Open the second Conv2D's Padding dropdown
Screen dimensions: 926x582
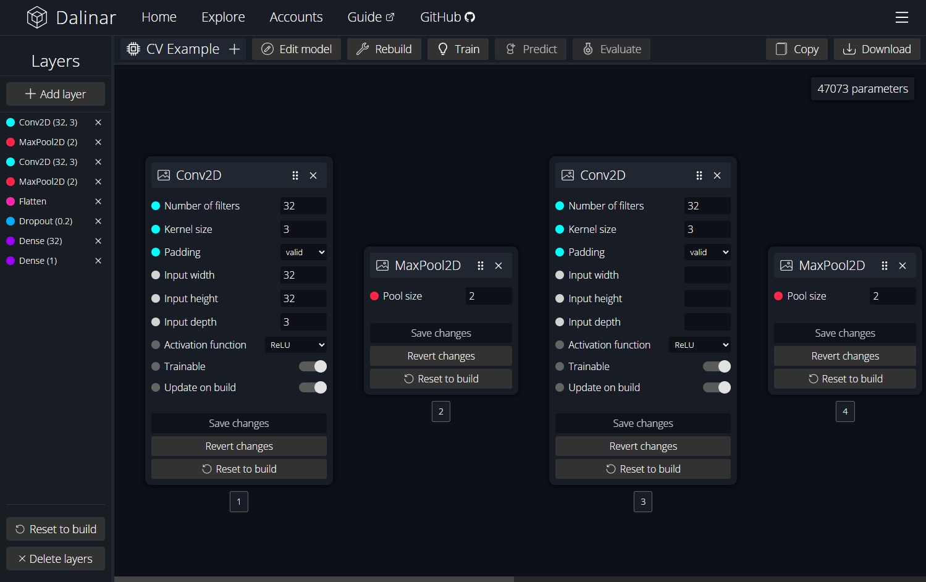point(707,252)
